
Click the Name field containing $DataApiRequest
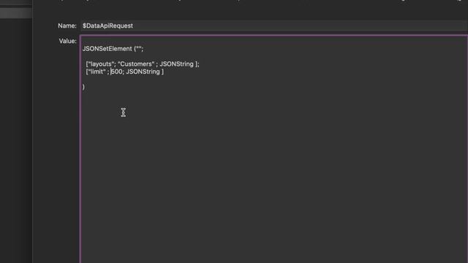coord(274,26)
